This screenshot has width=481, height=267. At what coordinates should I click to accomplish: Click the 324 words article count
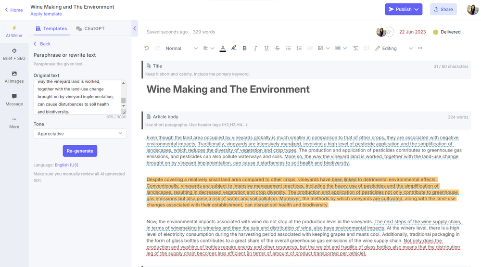pos(458,117)
